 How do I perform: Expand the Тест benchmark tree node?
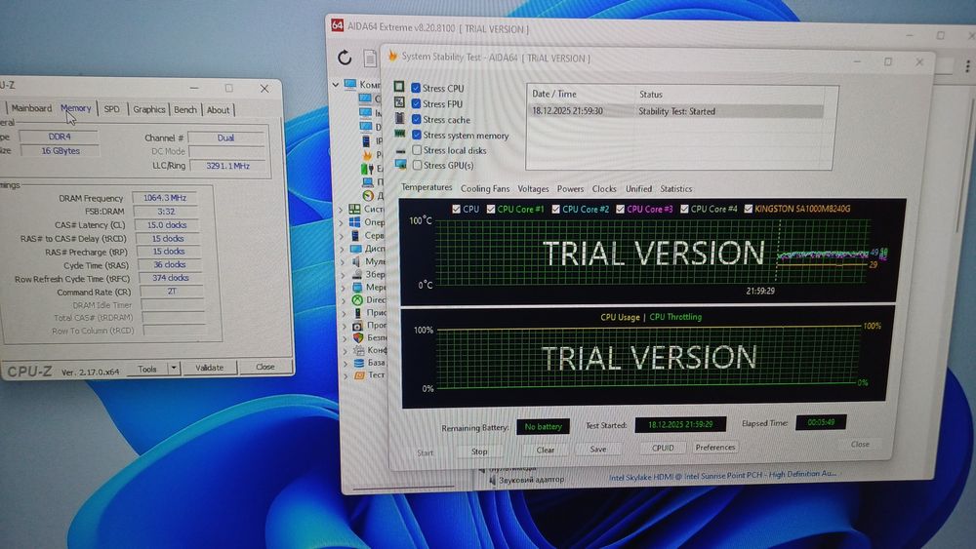pyautogui.click(x=346, y=375)
